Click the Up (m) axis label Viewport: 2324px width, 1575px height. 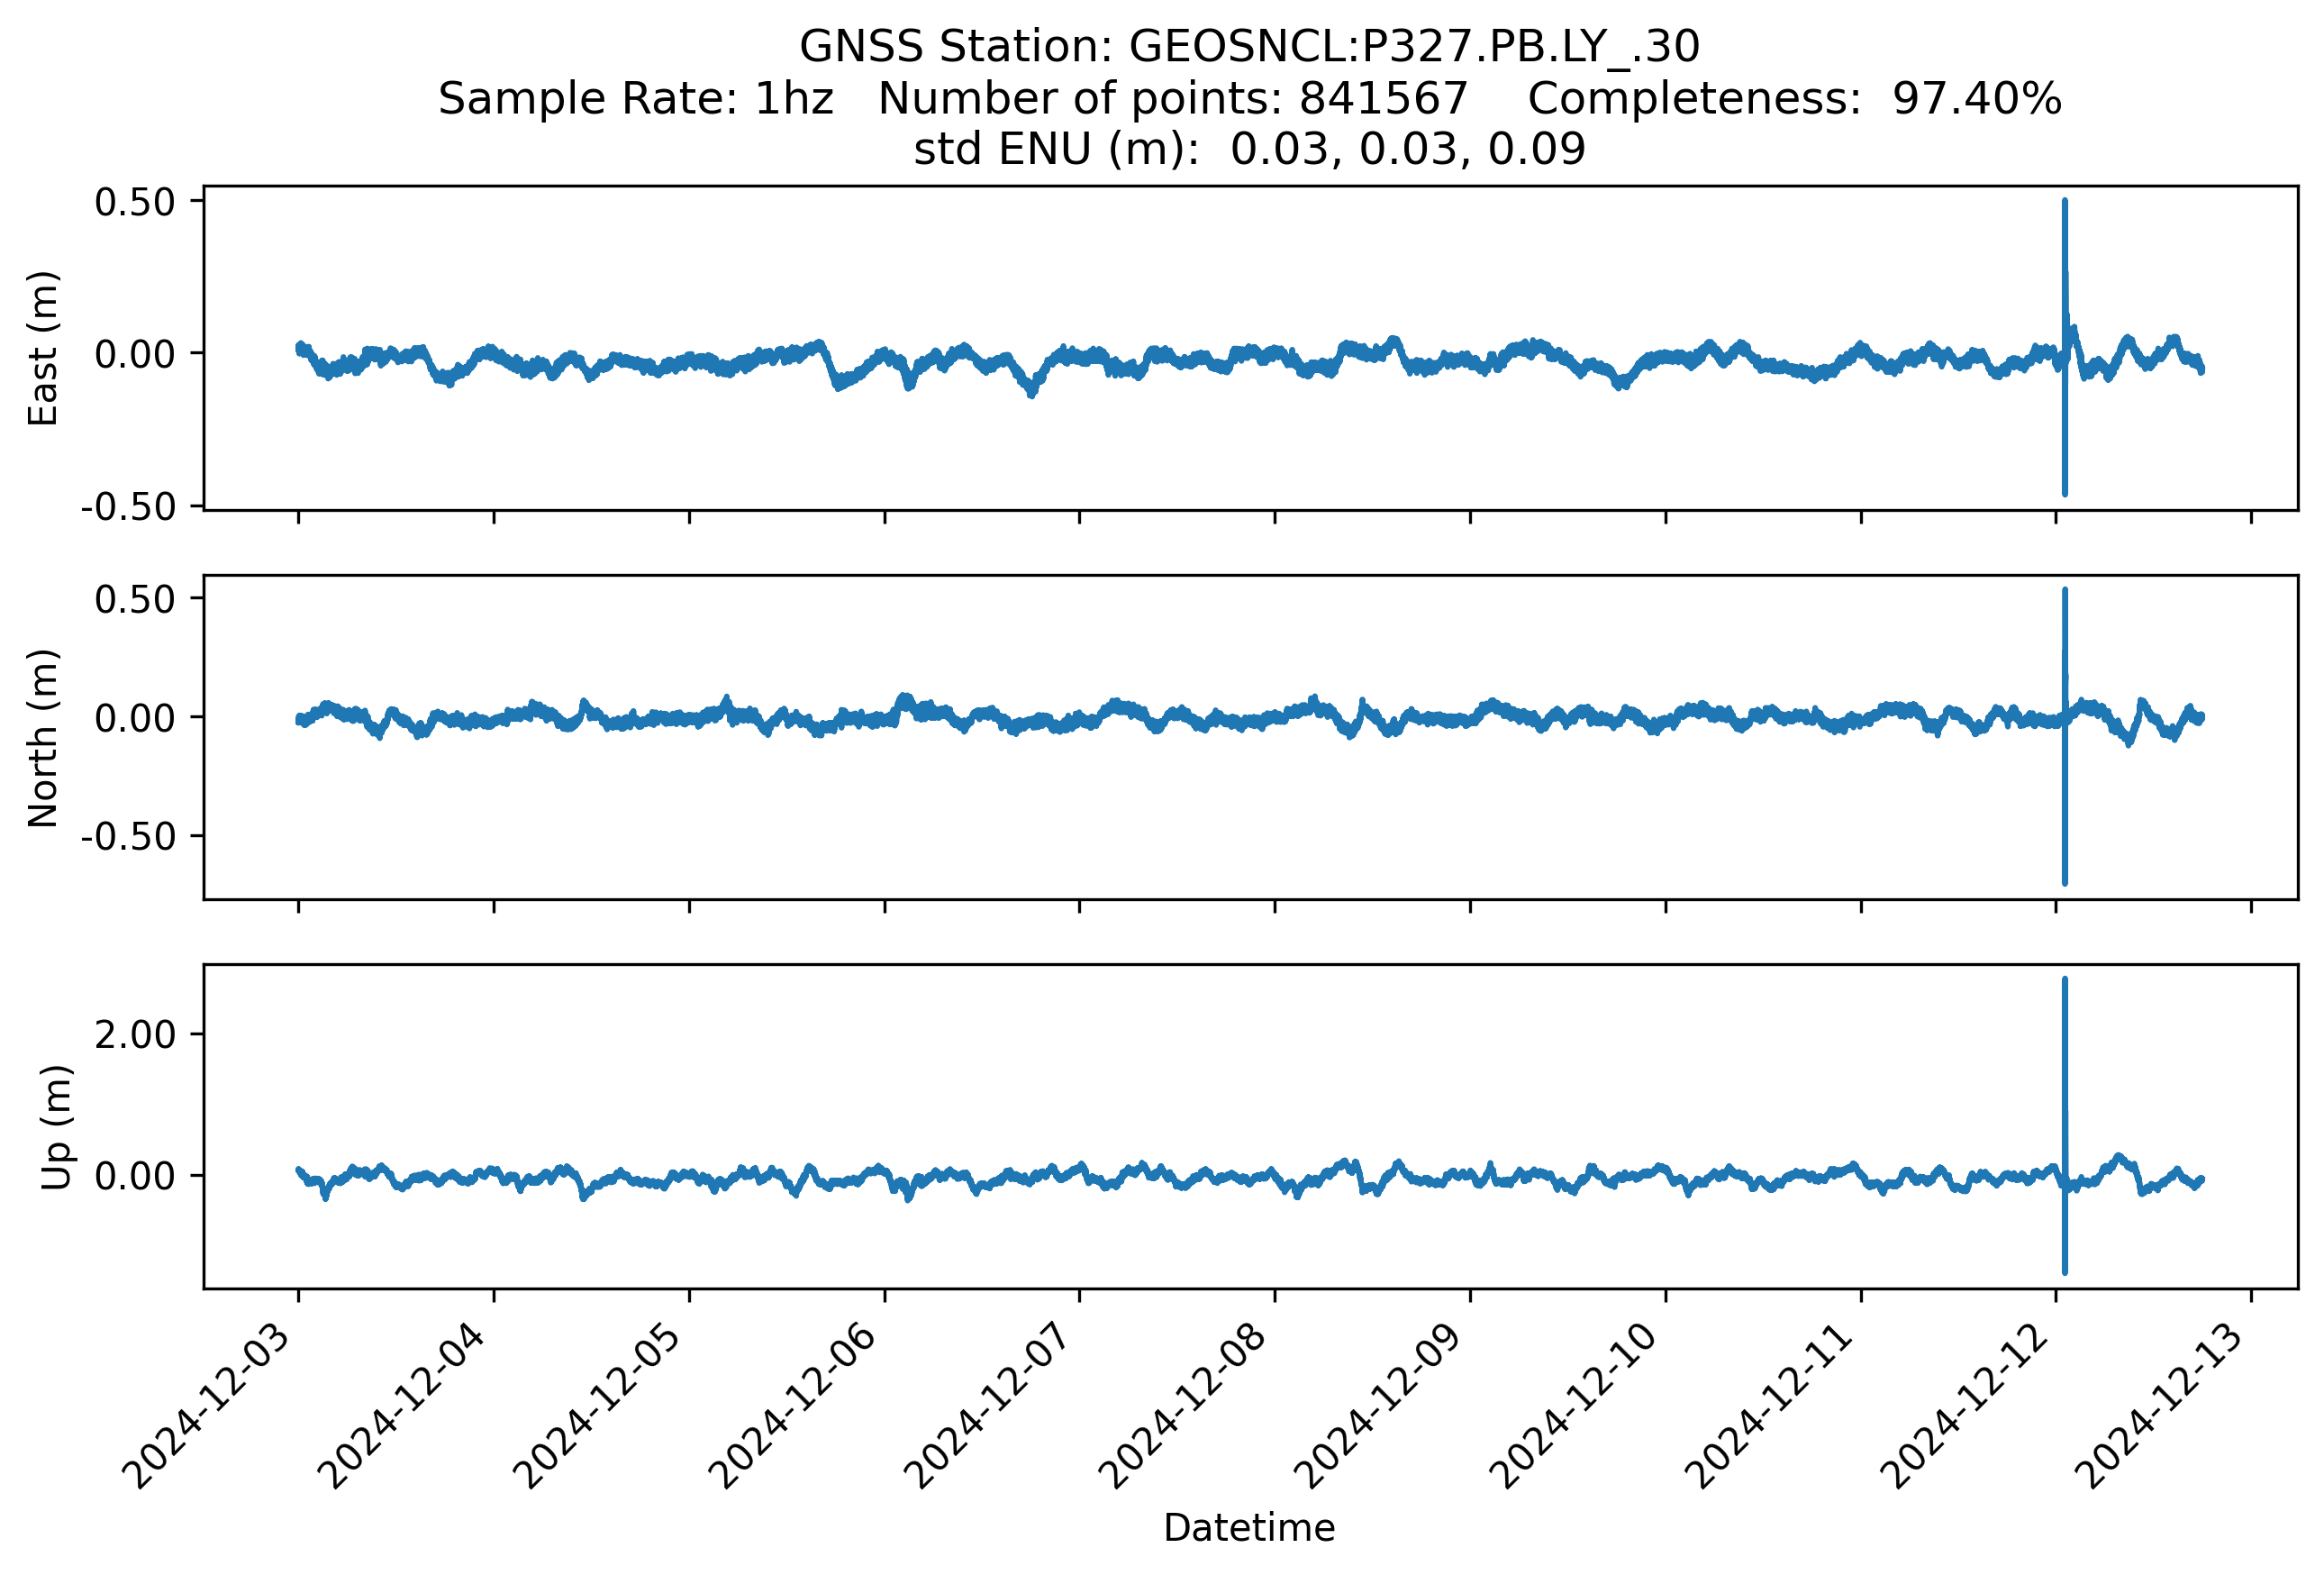coord(55,1127)
